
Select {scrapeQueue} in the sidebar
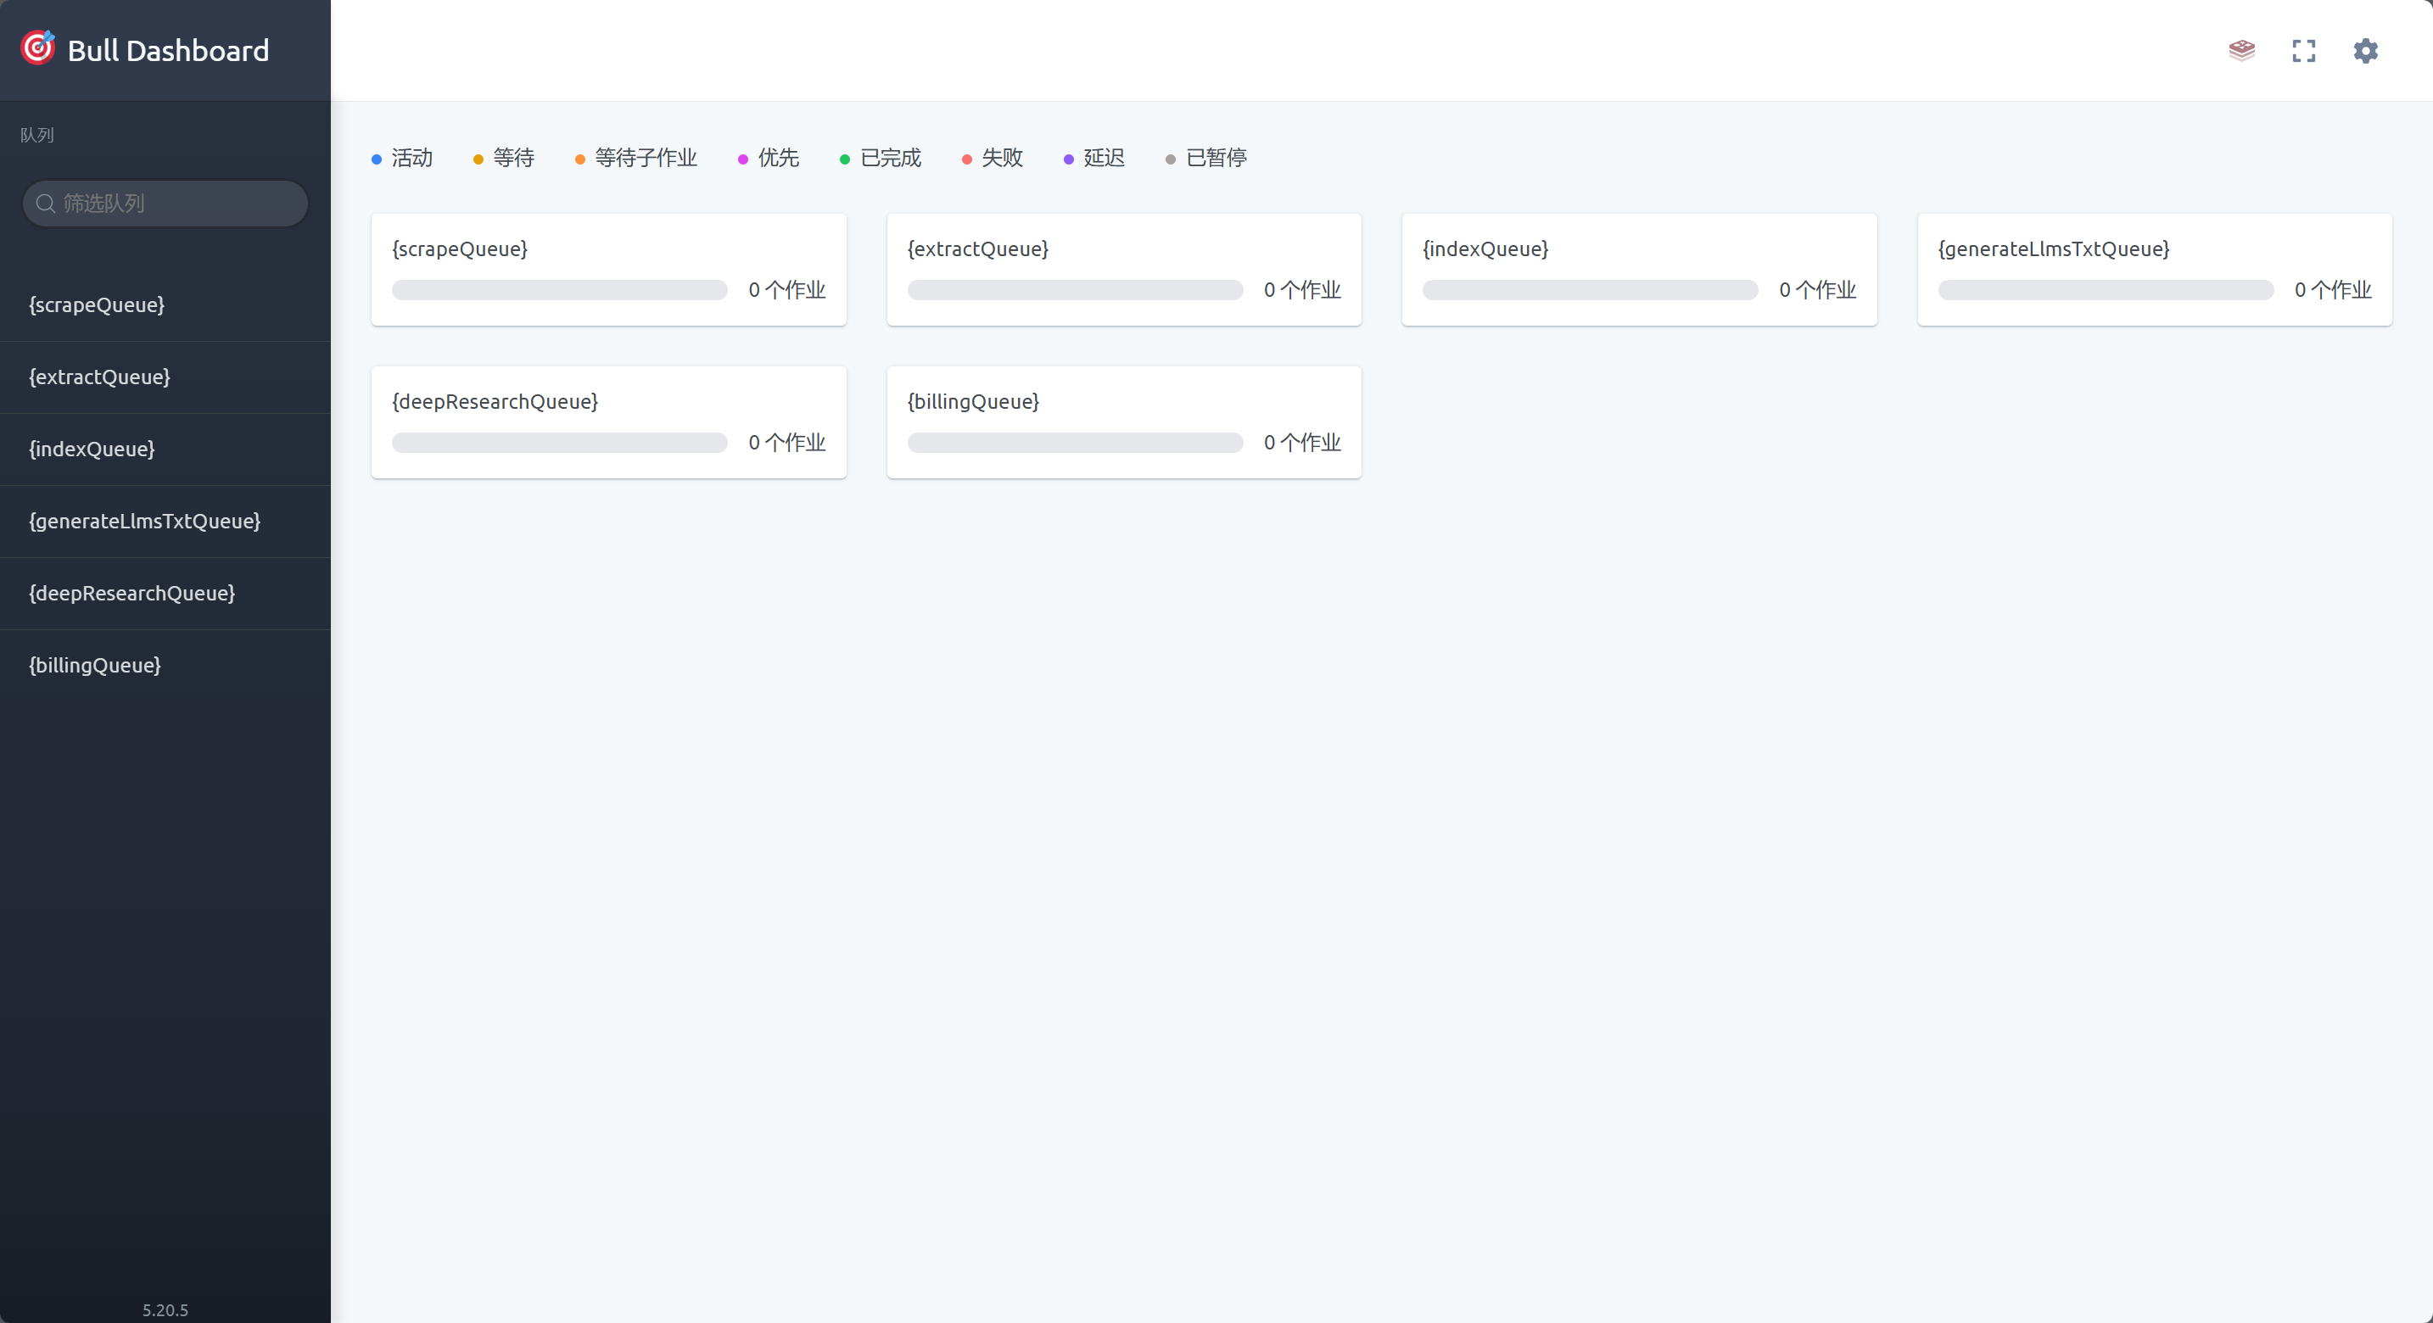97,305
